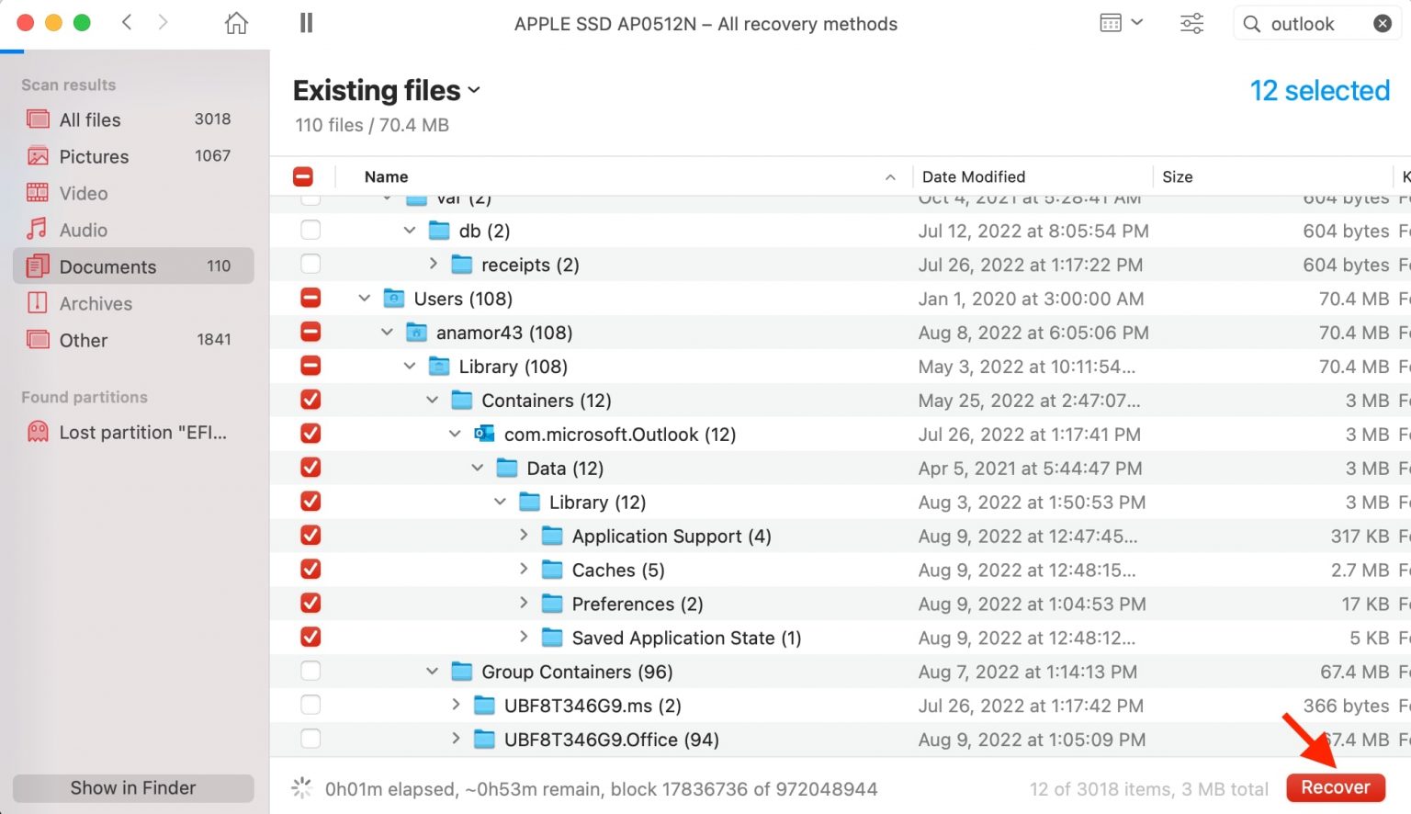Select the Video category in the sidebar
The width and height of the screenshot is (1411, 814).
point(84,193)
